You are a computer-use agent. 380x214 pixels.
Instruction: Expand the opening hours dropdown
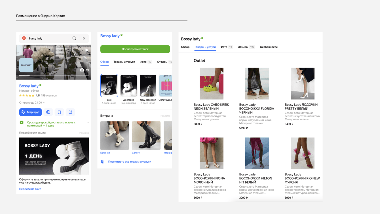coord(44,103)
